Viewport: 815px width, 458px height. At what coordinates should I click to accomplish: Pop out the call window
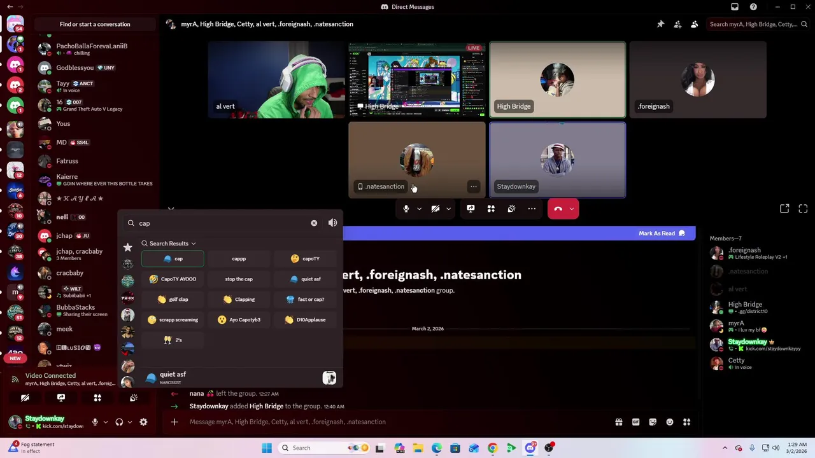click(784, 209)
